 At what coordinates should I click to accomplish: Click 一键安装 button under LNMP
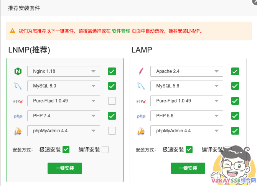tap(65, 168)
